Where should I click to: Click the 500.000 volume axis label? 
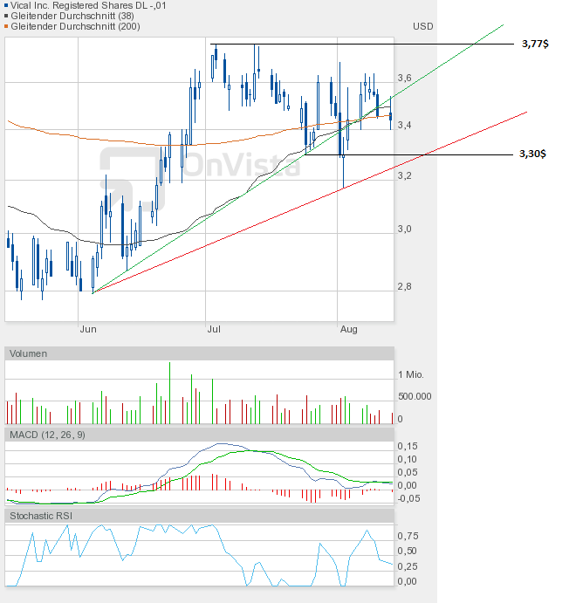(415, 396)
